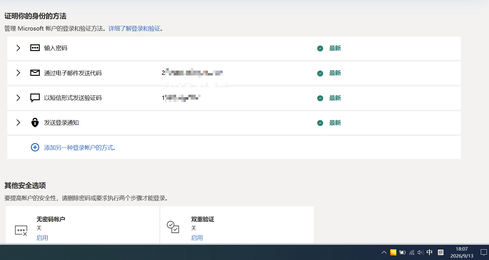Click the 双重验证 card title
This screenshot has height=260, width=489.
[x=203, y=219]
